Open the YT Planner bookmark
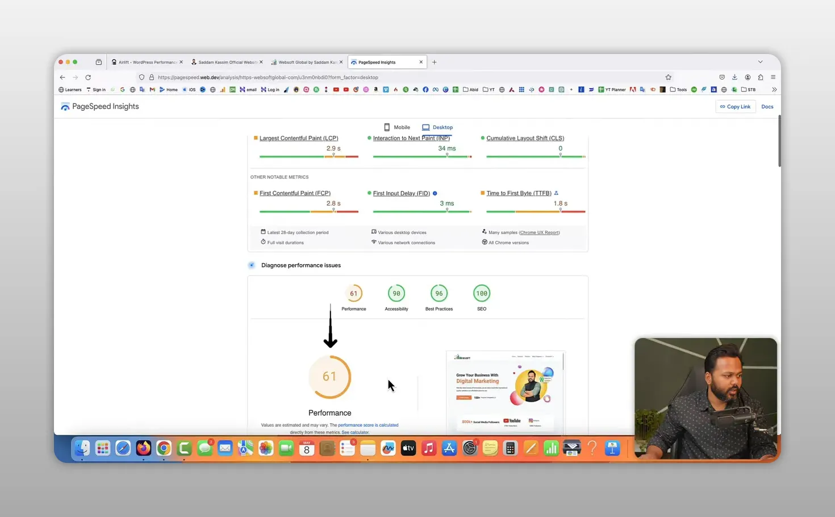The width and height of the screenshot is (835, 517). pyautogui.click(x=612, y=90)
